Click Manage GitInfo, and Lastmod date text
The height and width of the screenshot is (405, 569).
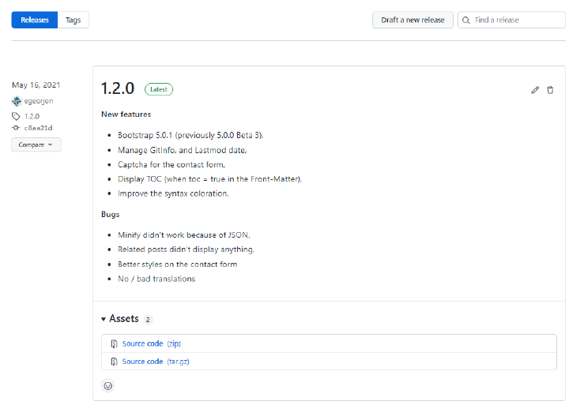tap(183, 150)
